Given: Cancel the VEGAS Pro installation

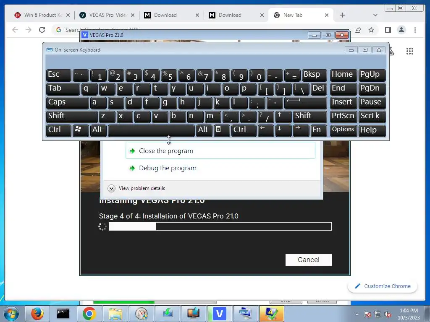Looking at the screenshot, I should (309, 260).
